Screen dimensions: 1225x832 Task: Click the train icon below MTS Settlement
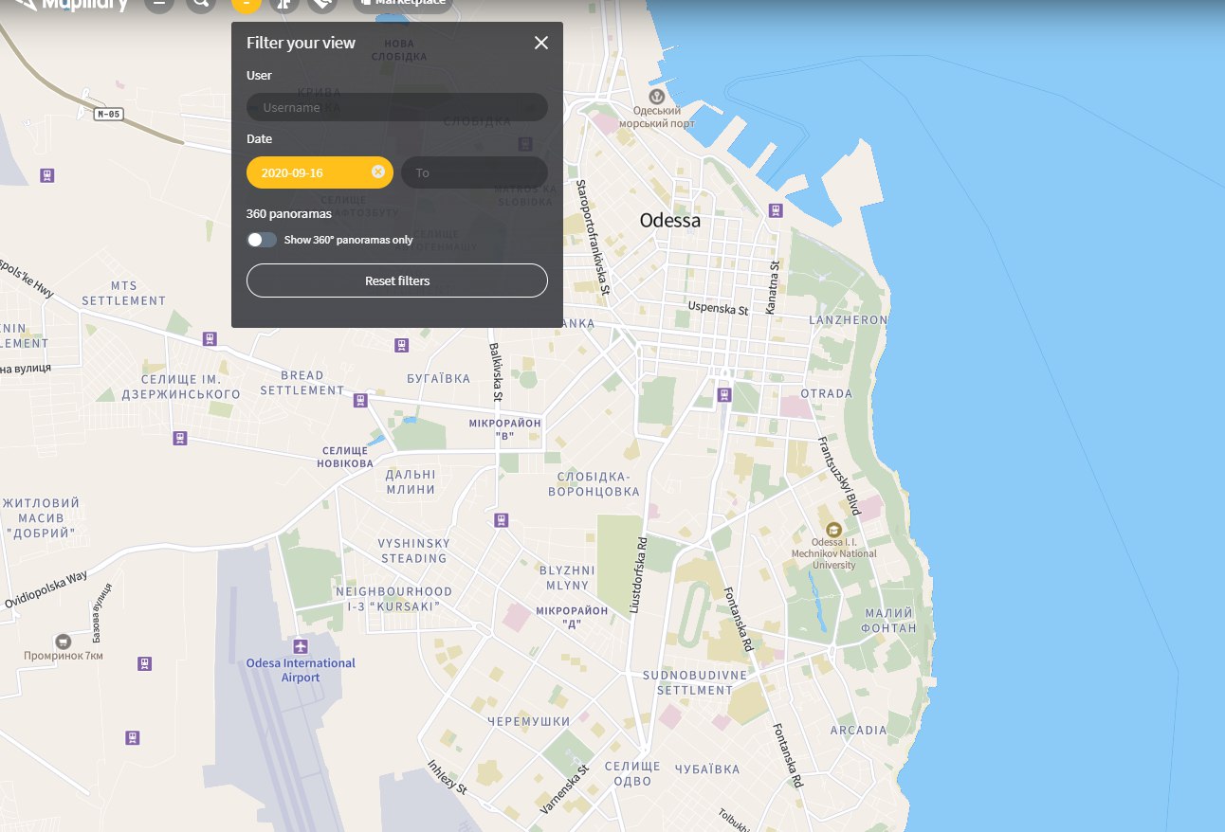[210, 338]
